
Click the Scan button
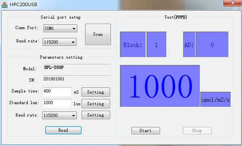click(98, 34)
